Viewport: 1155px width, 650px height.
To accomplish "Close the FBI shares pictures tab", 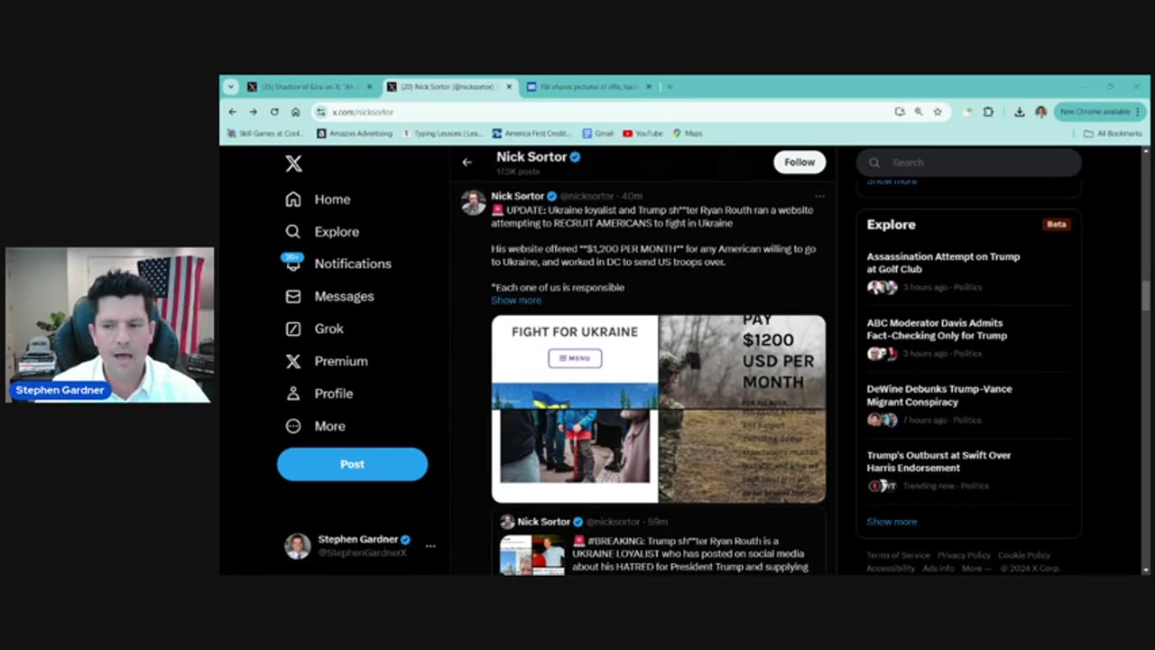I will (x=647, y=87).
